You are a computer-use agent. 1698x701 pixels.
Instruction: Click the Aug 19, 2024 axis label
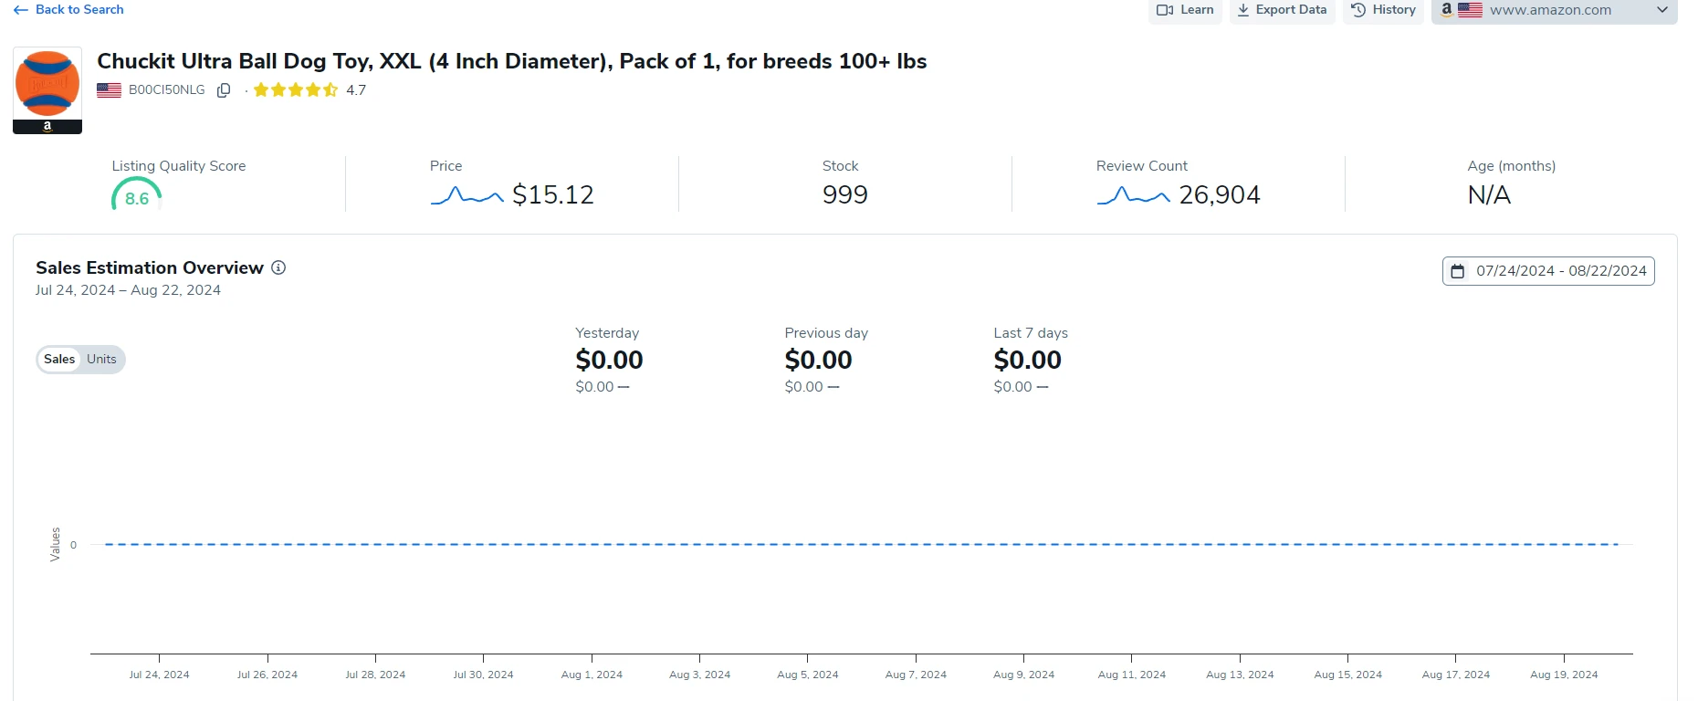click(1564, 675)
